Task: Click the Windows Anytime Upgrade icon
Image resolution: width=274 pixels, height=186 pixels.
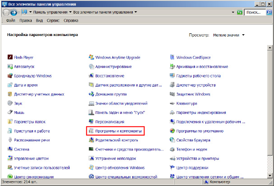Action: (x=91, y=57)
